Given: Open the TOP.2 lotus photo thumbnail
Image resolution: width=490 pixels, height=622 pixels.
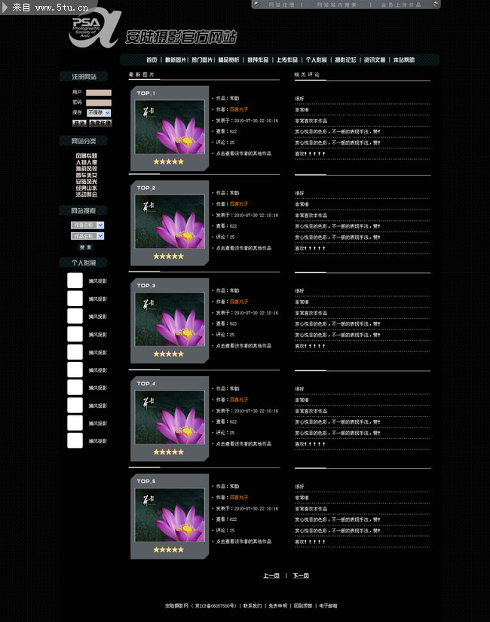Looking at the screenshot, I should click(x=170, y=222).
